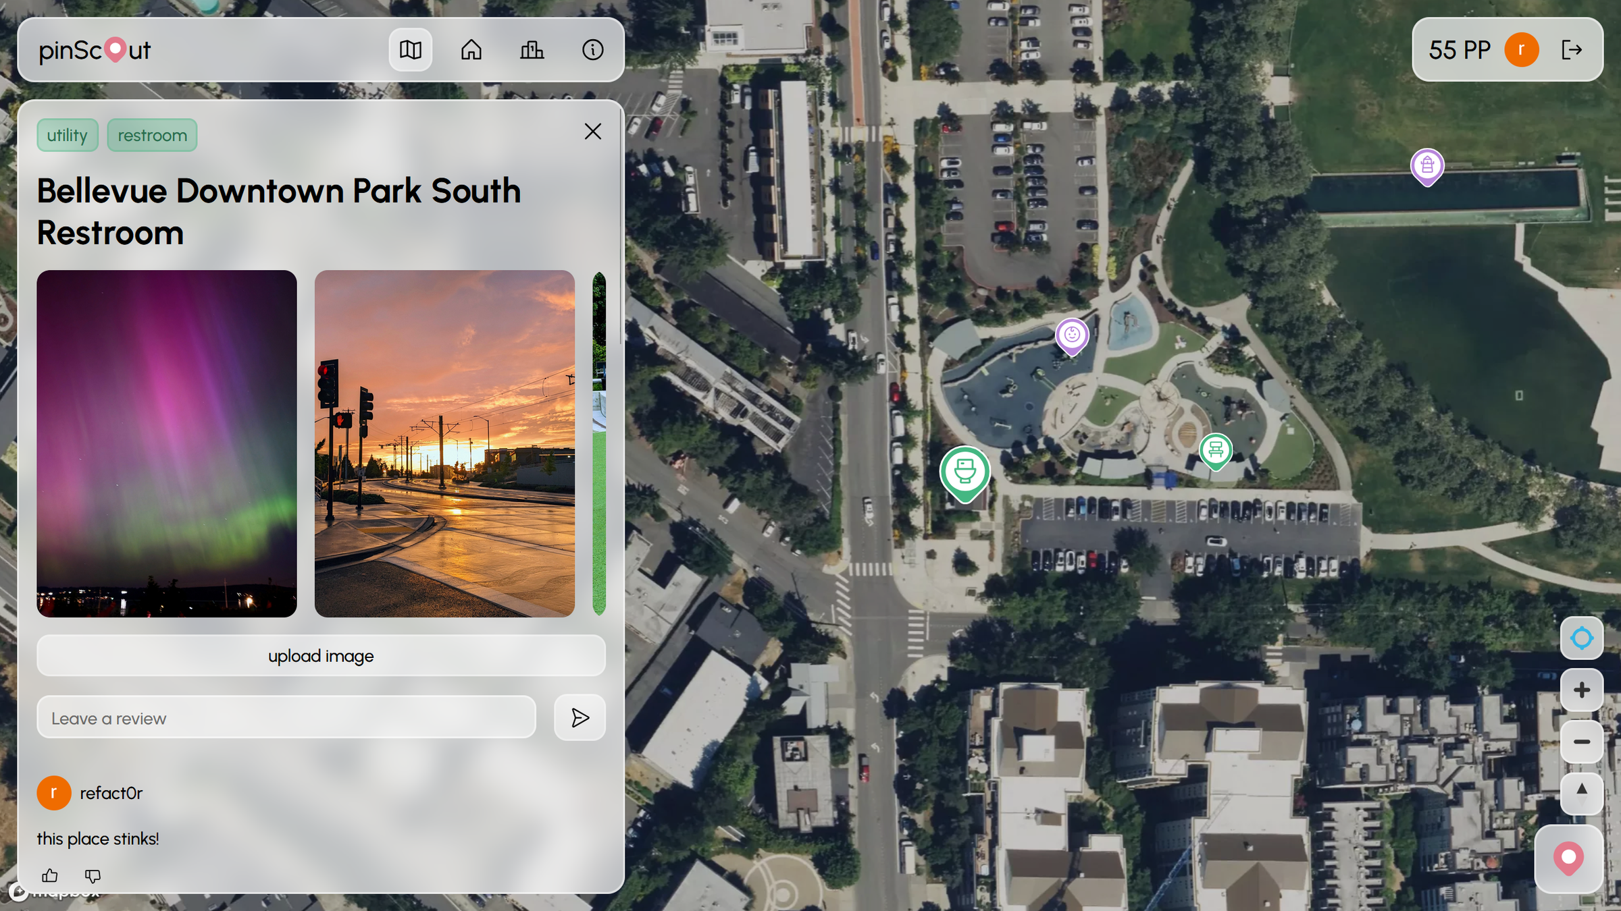
Task: Submit your review with the send icon
Action: point(580,717)
